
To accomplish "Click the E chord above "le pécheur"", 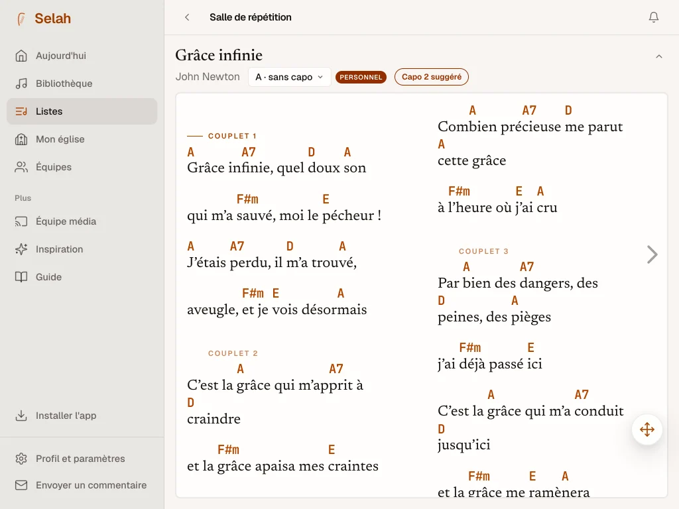I will (x=326, y=199).
